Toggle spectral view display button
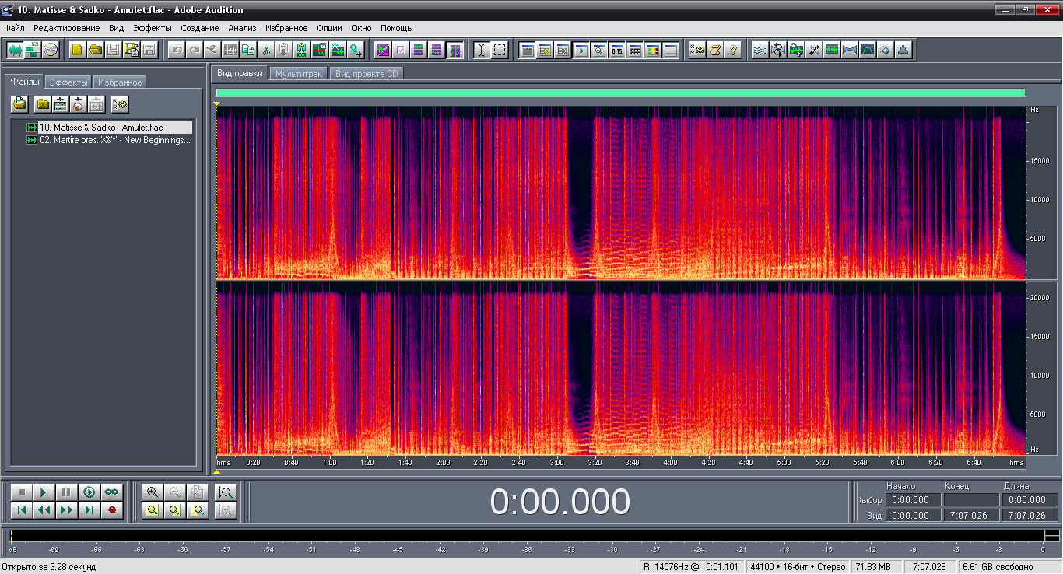 click(x=382, y=50)
